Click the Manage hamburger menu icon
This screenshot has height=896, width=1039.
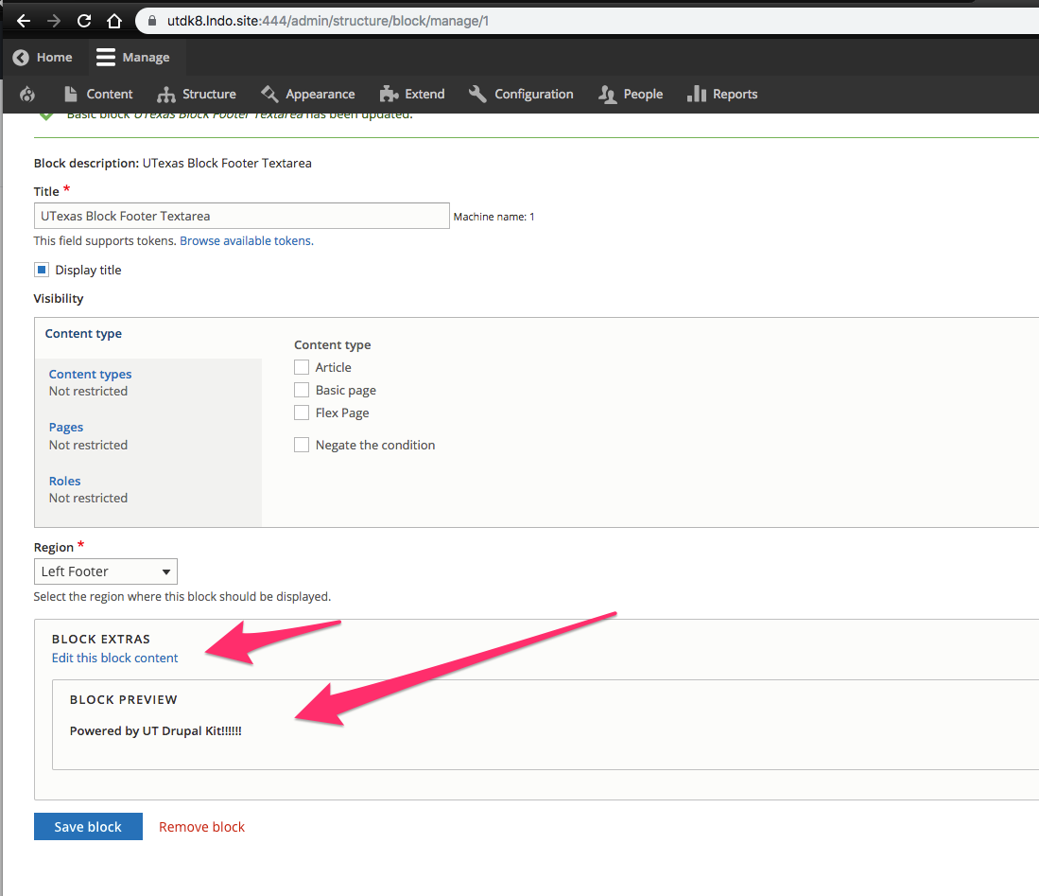click(x=106, y=58)
